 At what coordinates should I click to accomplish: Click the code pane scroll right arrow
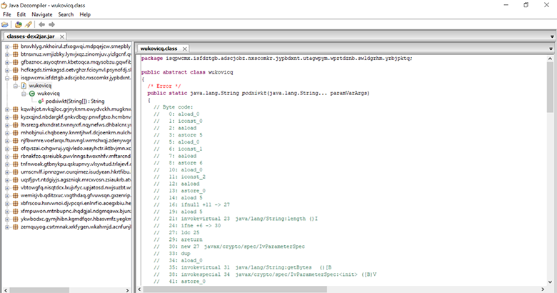click(543, 289)
